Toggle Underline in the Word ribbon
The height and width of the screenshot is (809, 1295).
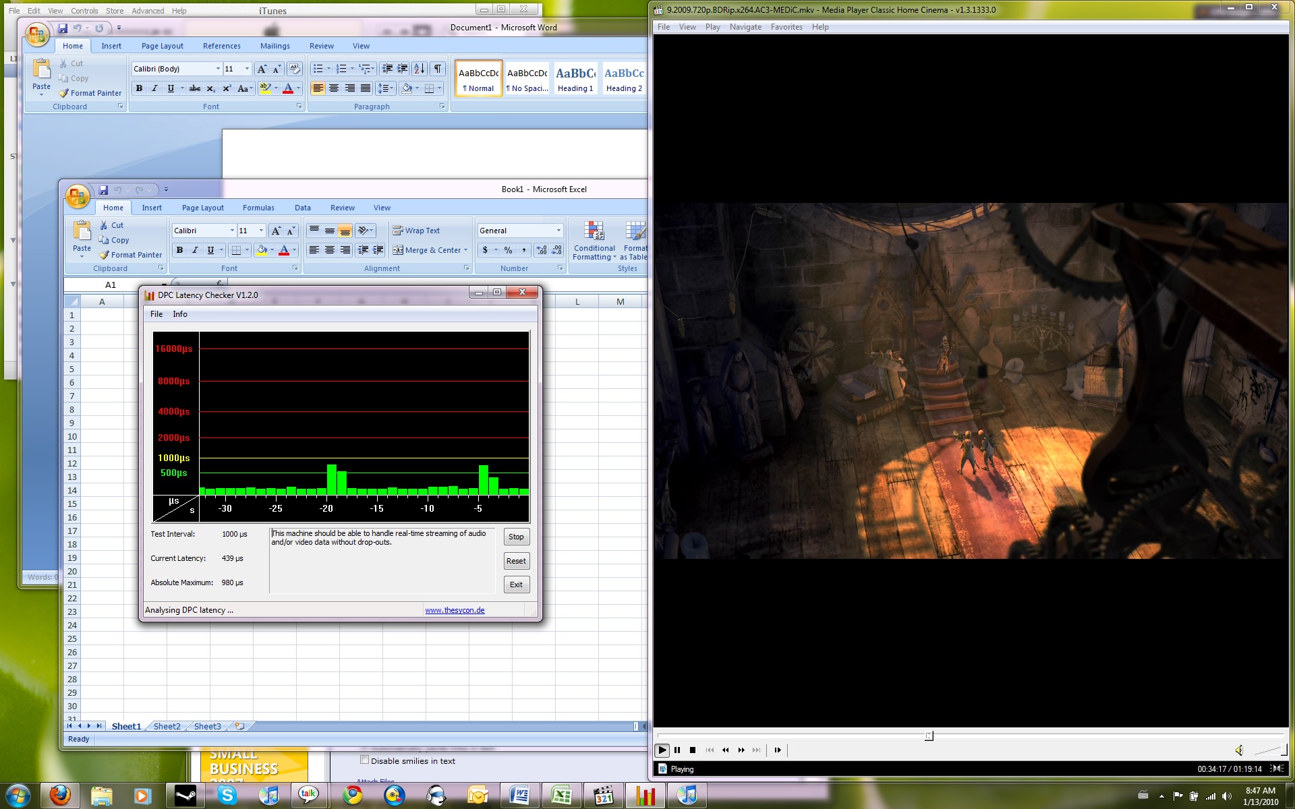pos(171,88)
